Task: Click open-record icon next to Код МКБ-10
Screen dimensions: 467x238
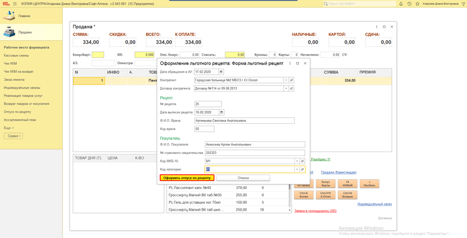Action: pos(302,161)
